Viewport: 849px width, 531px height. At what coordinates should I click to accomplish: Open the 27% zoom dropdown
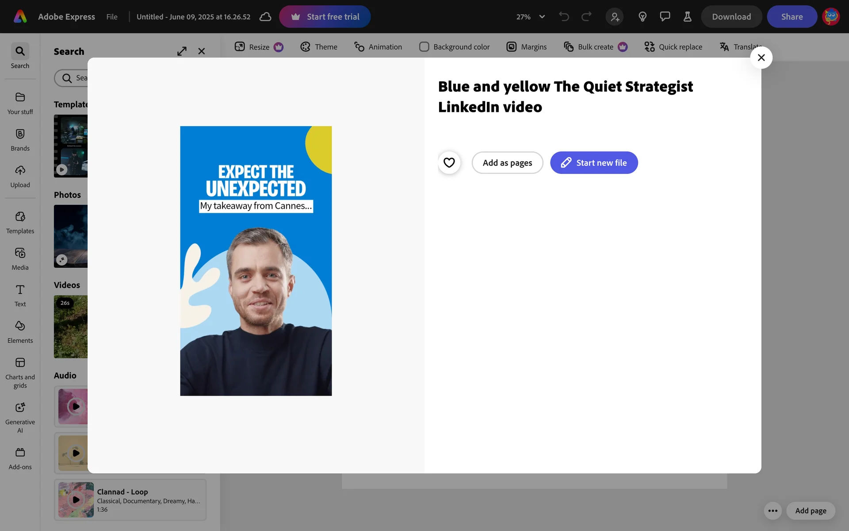point(530,17)
